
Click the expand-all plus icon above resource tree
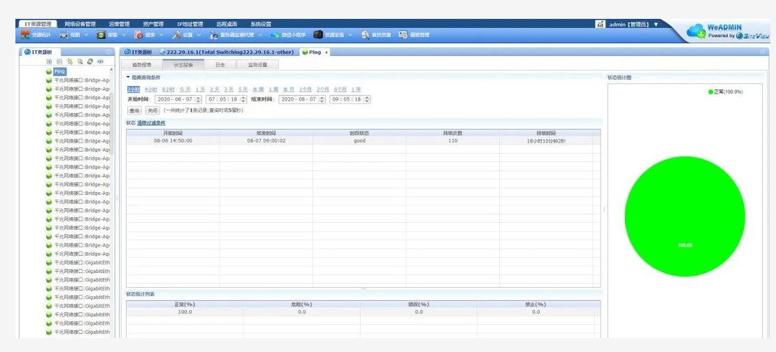coord(48,61)
